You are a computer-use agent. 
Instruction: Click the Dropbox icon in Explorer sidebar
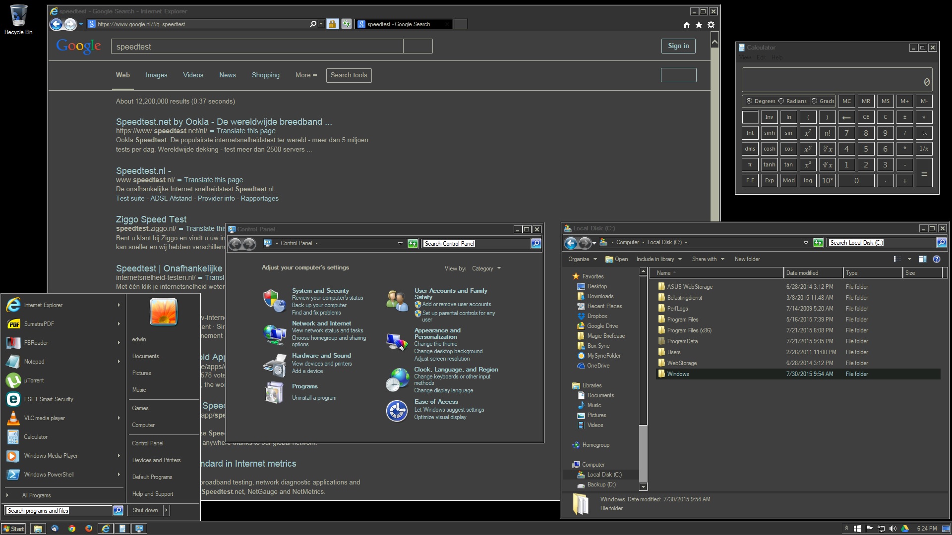point(581,316)
